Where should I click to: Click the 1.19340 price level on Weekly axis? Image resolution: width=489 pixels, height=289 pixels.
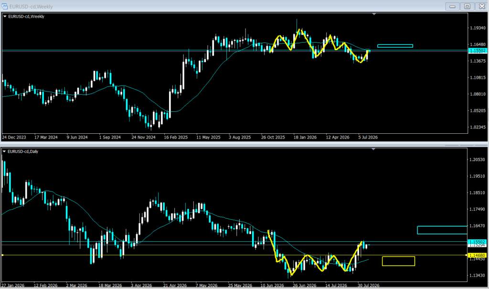pyautogui.click(x=478, y=28)
